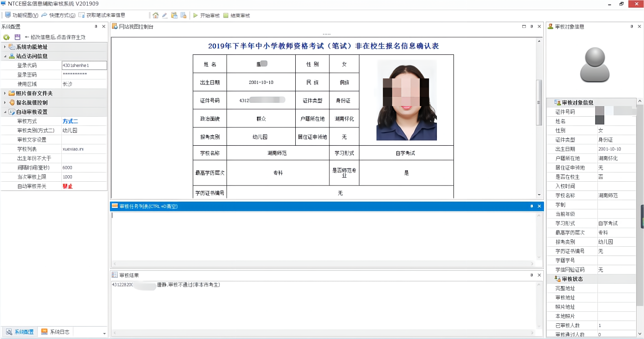This screenshot has width=644, height=339.
Task: Open the 快捷方式(G) menu
Action: (59, 15)
